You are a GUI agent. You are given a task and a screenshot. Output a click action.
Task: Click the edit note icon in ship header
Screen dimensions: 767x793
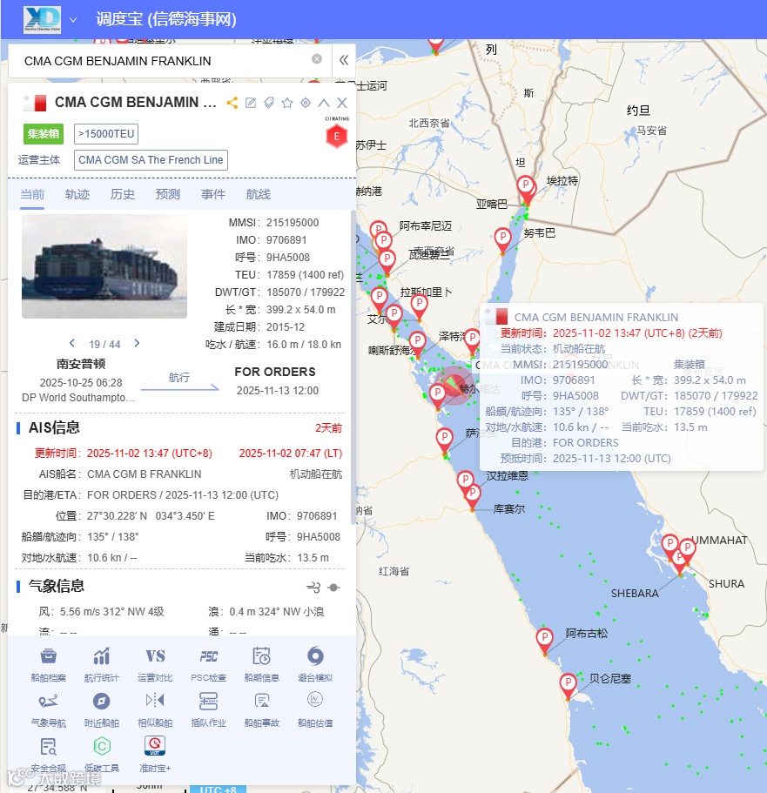251,103
